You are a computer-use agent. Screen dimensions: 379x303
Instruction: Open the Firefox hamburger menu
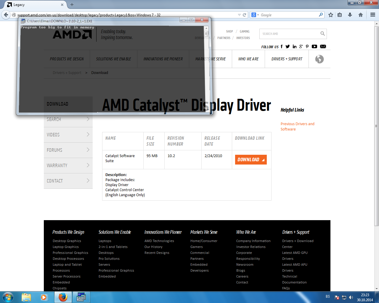click(373, 15)
